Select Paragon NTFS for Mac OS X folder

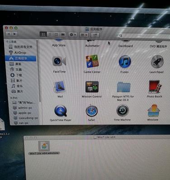pos(123,87)
